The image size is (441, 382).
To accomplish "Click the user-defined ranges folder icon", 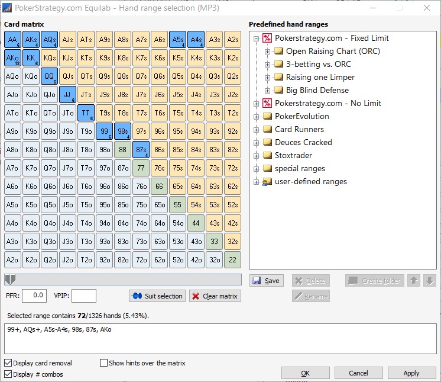I will [x=267, y=182].
